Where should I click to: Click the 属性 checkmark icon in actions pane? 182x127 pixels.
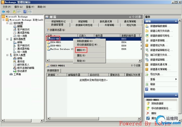(148, 118)
